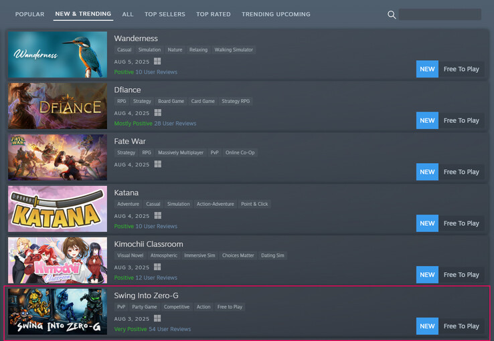Open the Top Sellers tab

point(165,14)
